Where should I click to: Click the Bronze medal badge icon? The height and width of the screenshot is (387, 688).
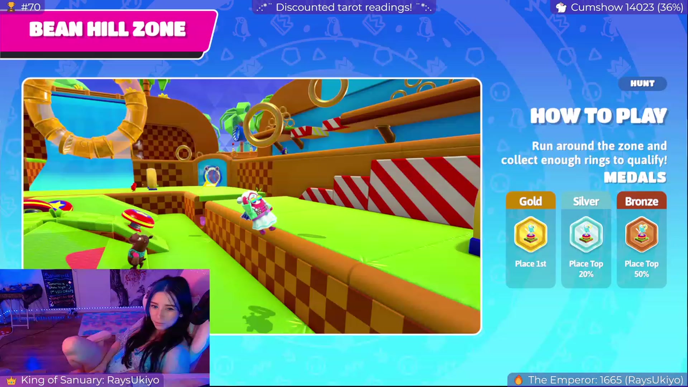pyautogui.click(x=642, y=235)
